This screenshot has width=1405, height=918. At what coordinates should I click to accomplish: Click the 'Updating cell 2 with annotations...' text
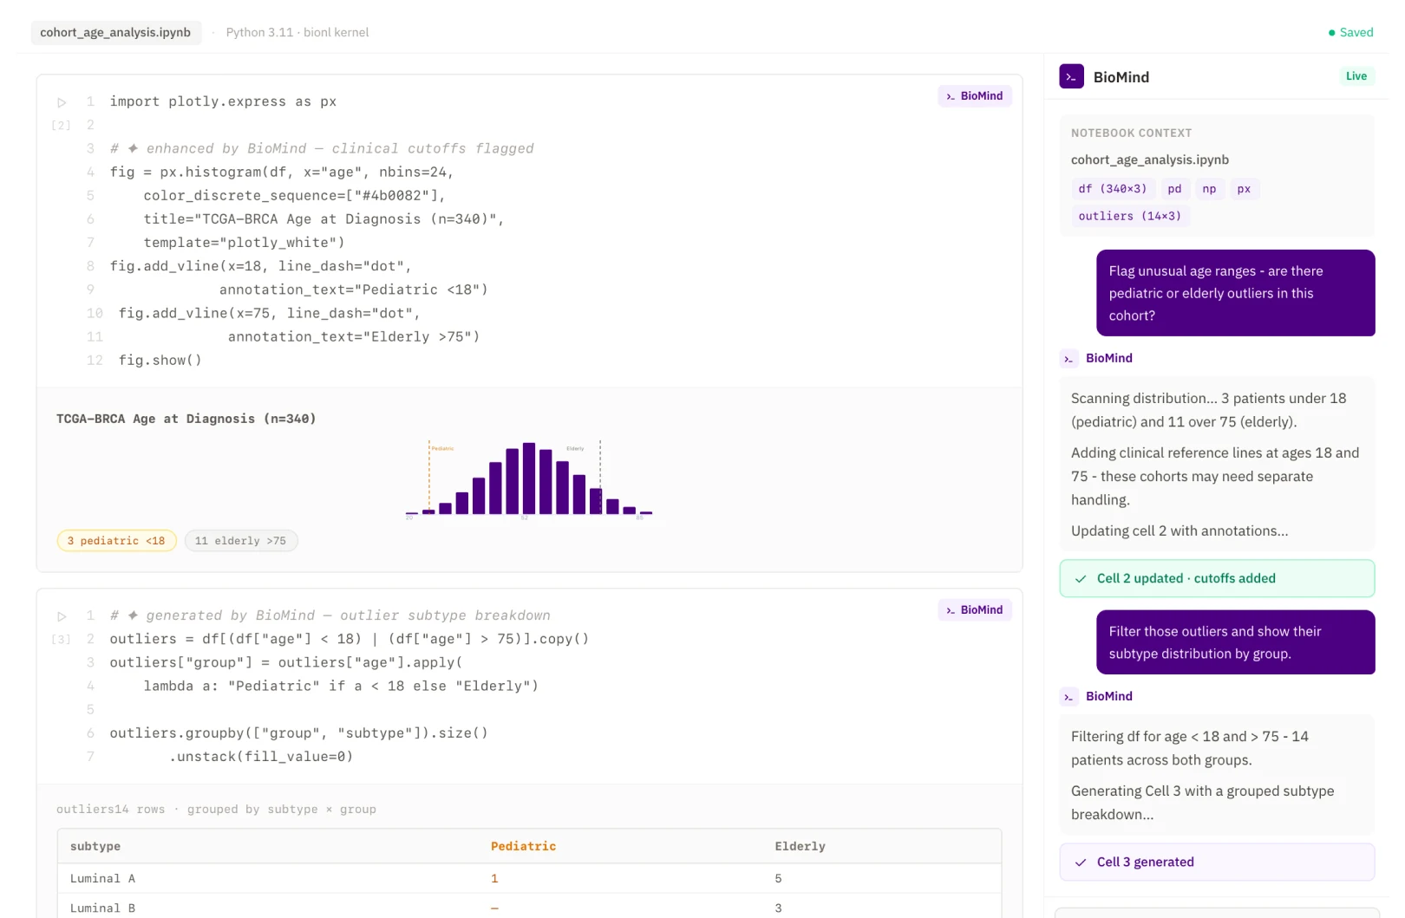coord(1180,531)
